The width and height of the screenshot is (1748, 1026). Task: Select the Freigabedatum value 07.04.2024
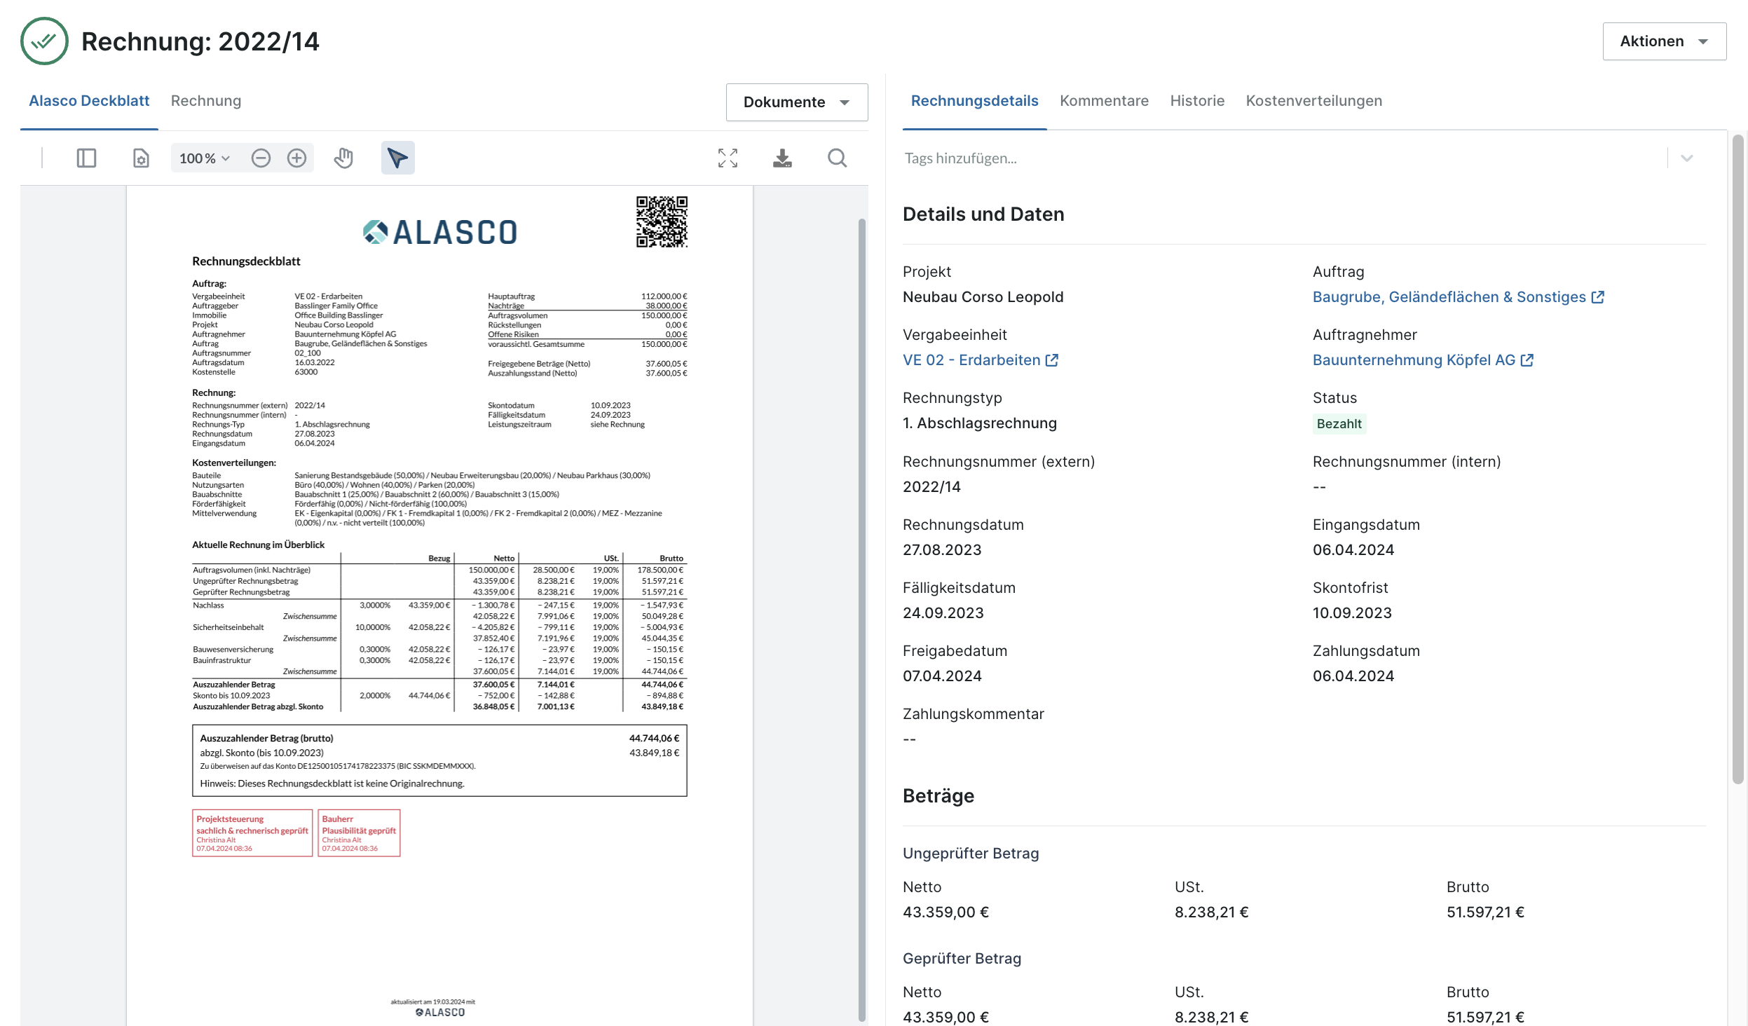click(x=942, y=676)
